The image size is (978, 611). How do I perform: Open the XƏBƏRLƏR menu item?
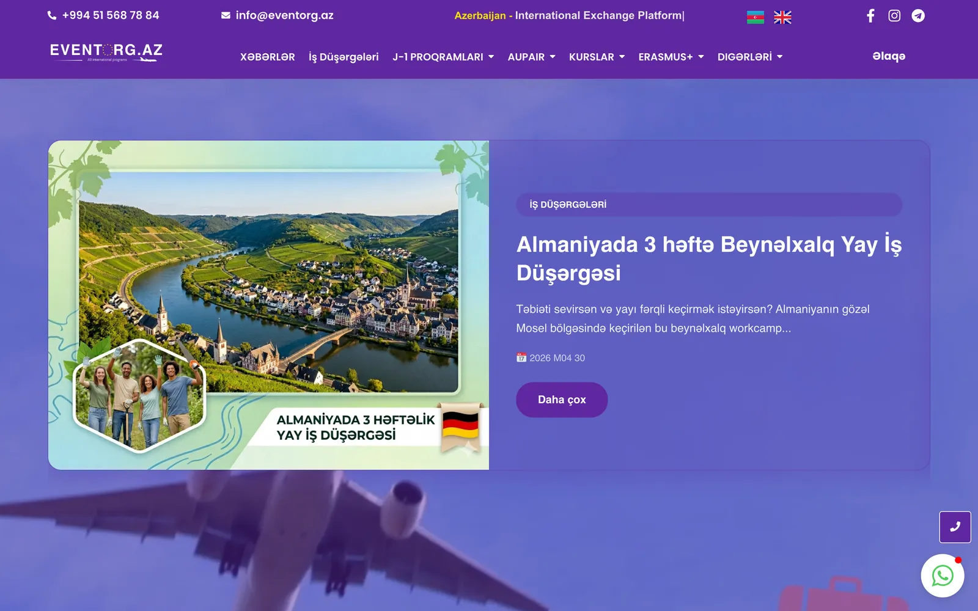coord(268,57)
